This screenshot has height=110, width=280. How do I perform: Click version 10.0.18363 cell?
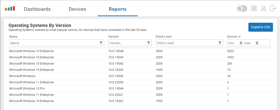pos(116,70)
